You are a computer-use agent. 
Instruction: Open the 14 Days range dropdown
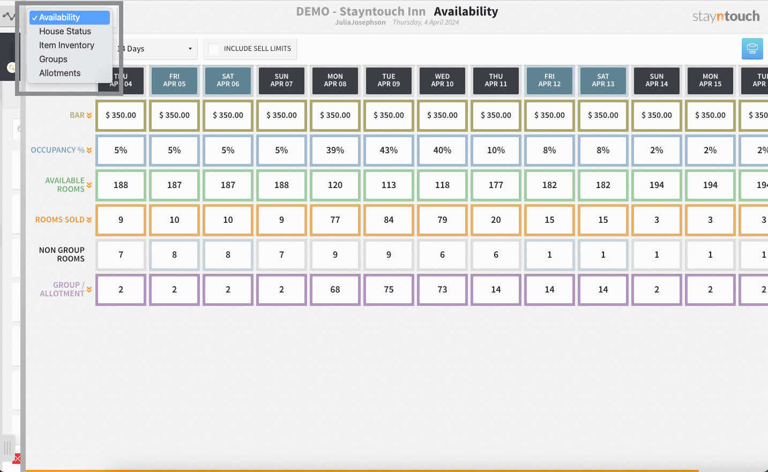click(x=155, y=49)
